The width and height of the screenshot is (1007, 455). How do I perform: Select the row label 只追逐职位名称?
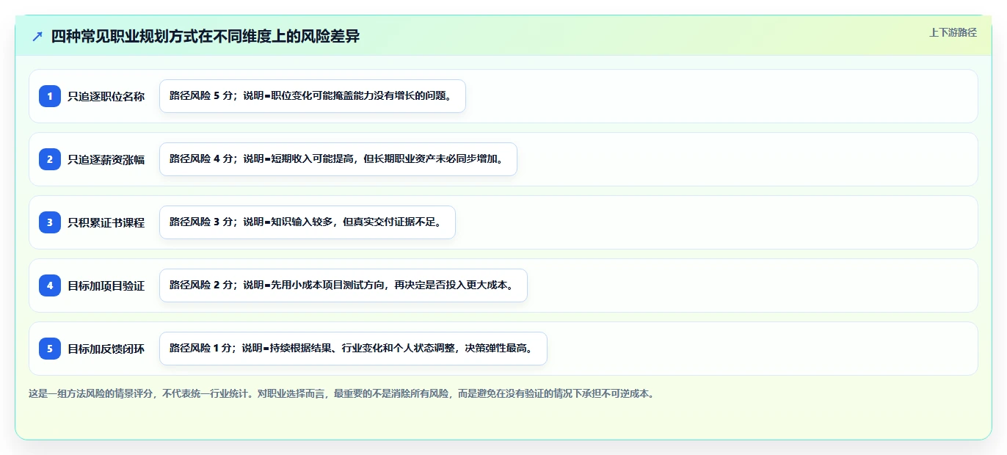(106, 96)
